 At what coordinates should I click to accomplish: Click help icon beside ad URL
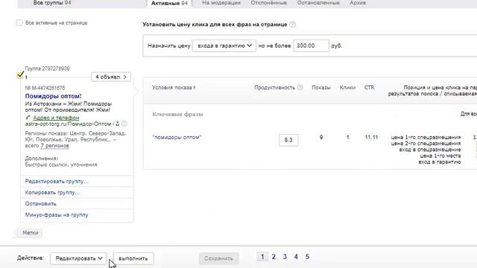pos(124,124)
